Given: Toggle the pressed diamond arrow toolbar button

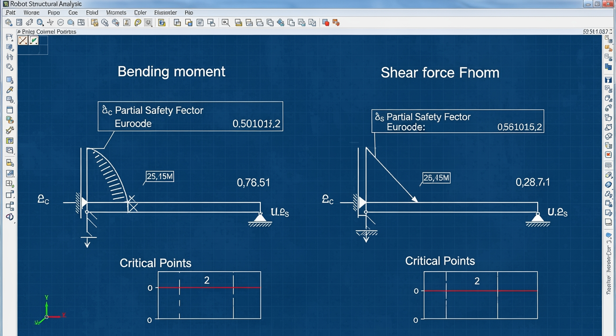Looking at the screenshot, I should click(148, 22).
